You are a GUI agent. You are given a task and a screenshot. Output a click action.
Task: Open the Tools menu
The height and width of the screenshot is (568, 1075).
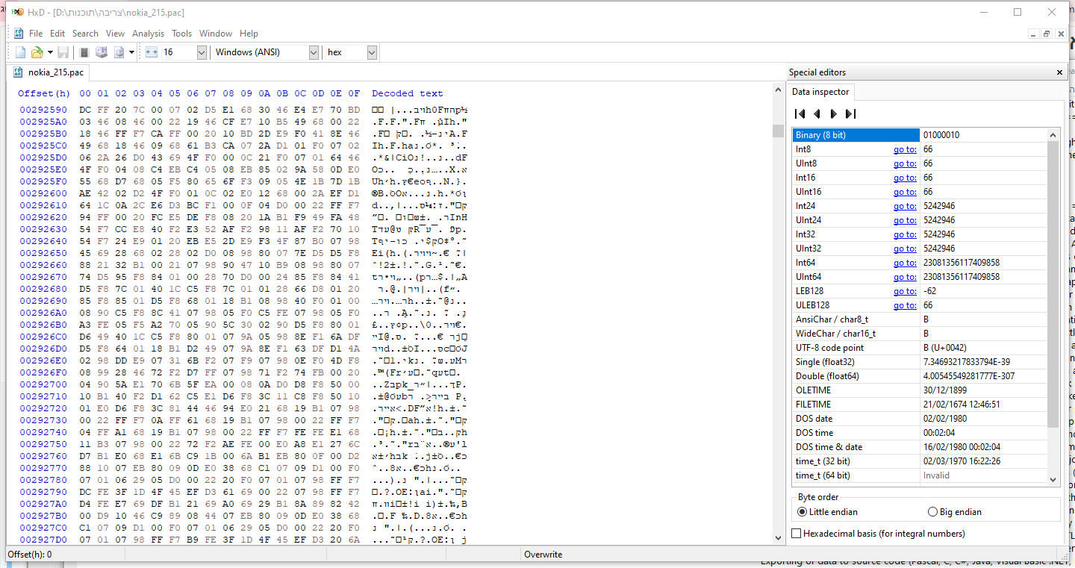(x=181, y=34)
